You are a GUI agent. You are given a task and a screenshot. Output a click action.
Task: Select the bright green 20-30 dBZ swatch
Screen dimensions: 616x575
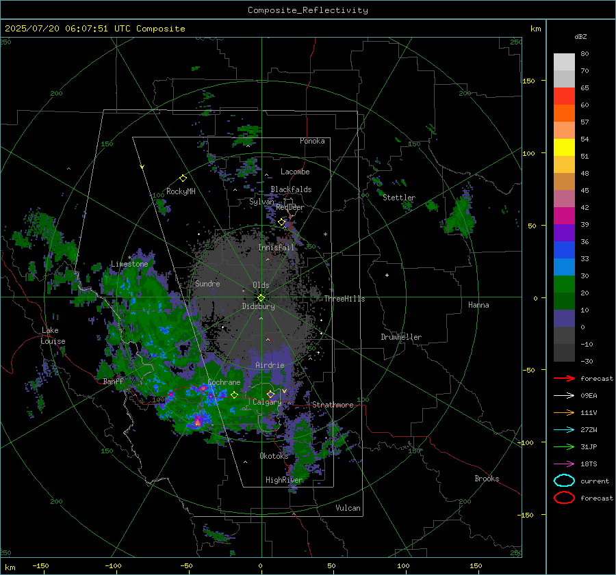564,284
